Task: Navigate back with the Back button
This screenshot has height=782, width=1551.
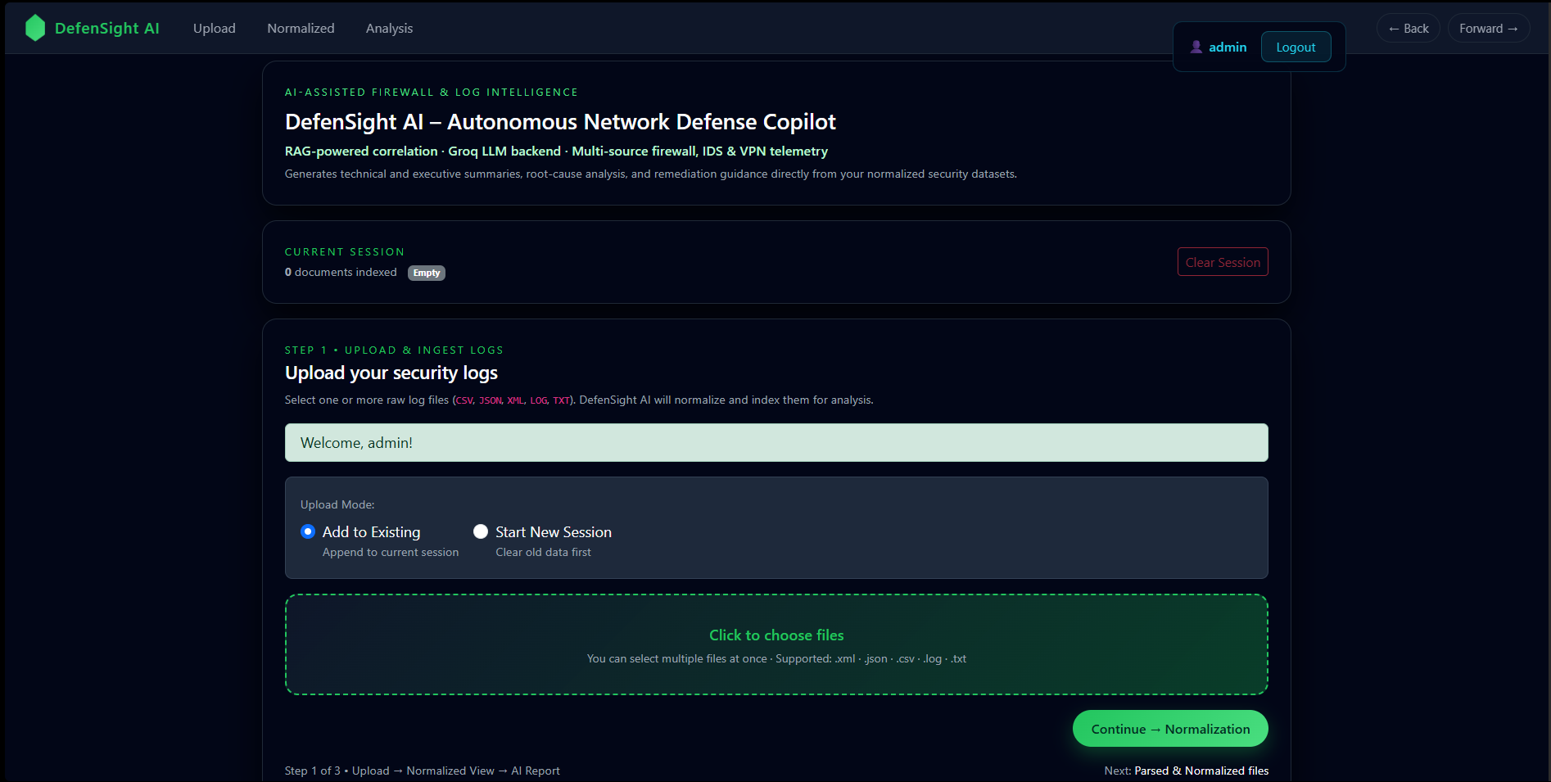Action: [x=1409, y=28]
